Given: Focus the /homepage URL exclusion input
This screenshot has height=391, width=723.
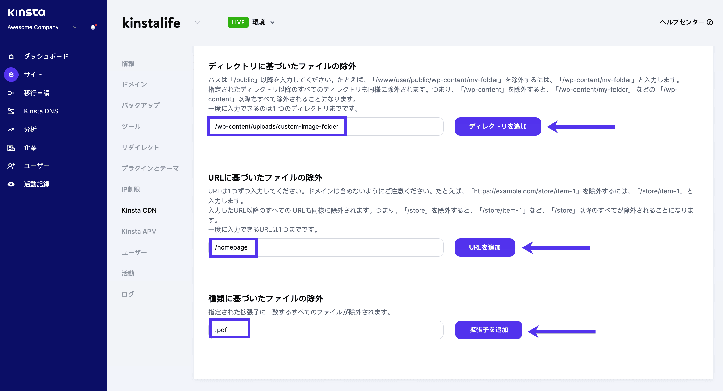Looking at the screenshot, I should tap(326, 247).
